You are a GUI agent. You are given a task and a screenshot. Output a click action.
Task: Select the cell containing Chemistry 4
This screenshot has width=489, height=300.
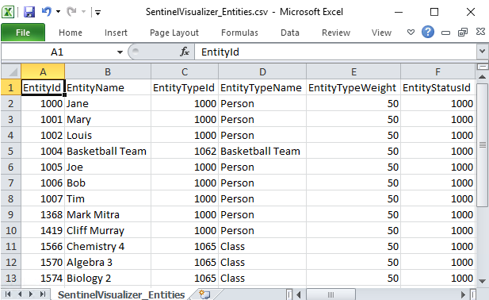(x=108, y=246)
